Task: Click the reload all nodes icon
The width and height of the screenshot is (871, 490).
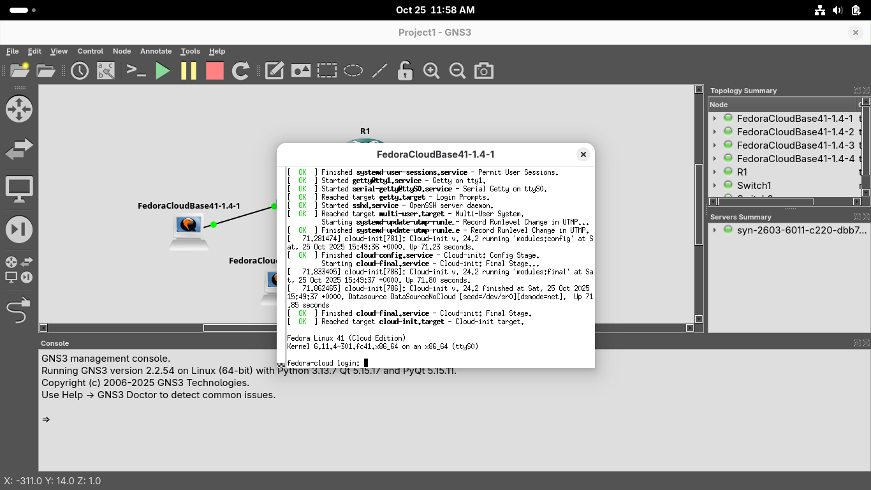Action: click(240, 71)
